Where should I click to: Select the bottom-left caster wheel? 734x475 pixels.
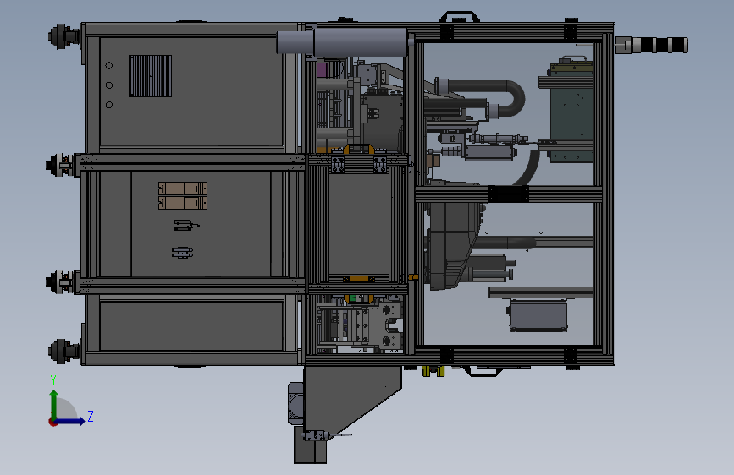click(64, 351)
